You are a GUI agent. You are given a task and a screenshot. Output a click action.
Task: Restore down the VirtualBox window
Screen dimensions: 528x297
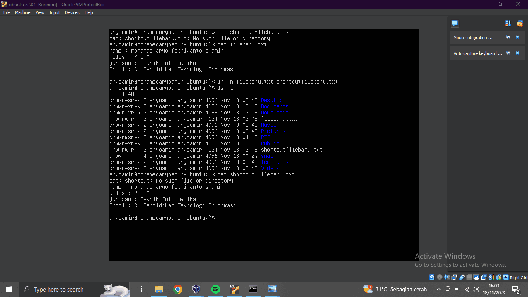(501, 4)
